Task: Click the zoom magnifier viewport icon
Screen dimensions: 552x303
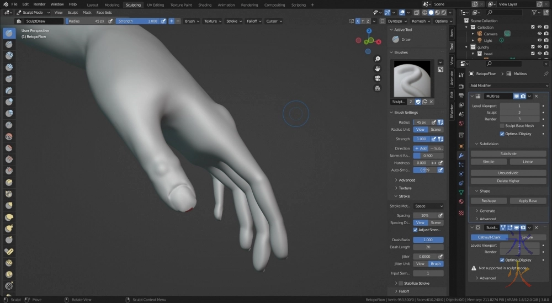Action: [377, 59]
